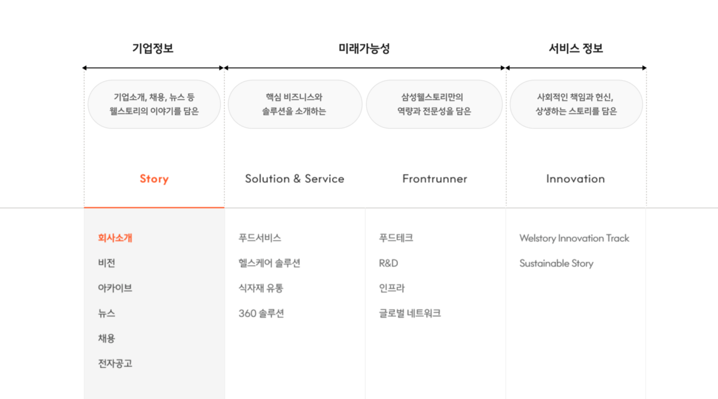Open the Innovation tab
718x399 pixels.
pyautogui.click(x=575, y=179)
